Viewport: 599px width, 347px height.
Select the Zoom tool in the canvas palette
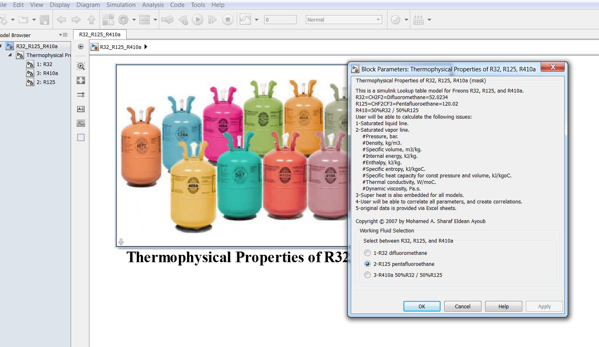[80, 66]
